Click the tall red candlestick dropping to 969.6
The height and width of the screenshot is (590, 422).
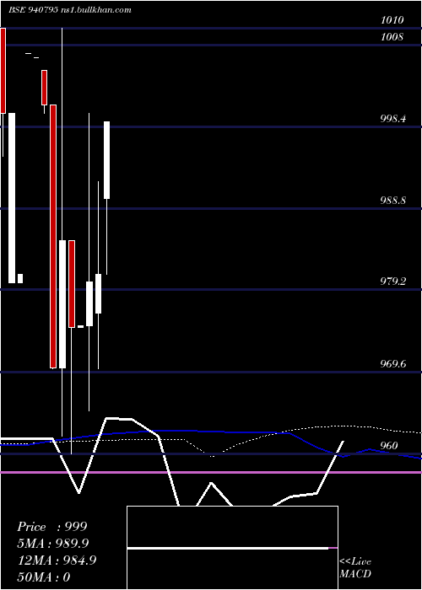53,236
